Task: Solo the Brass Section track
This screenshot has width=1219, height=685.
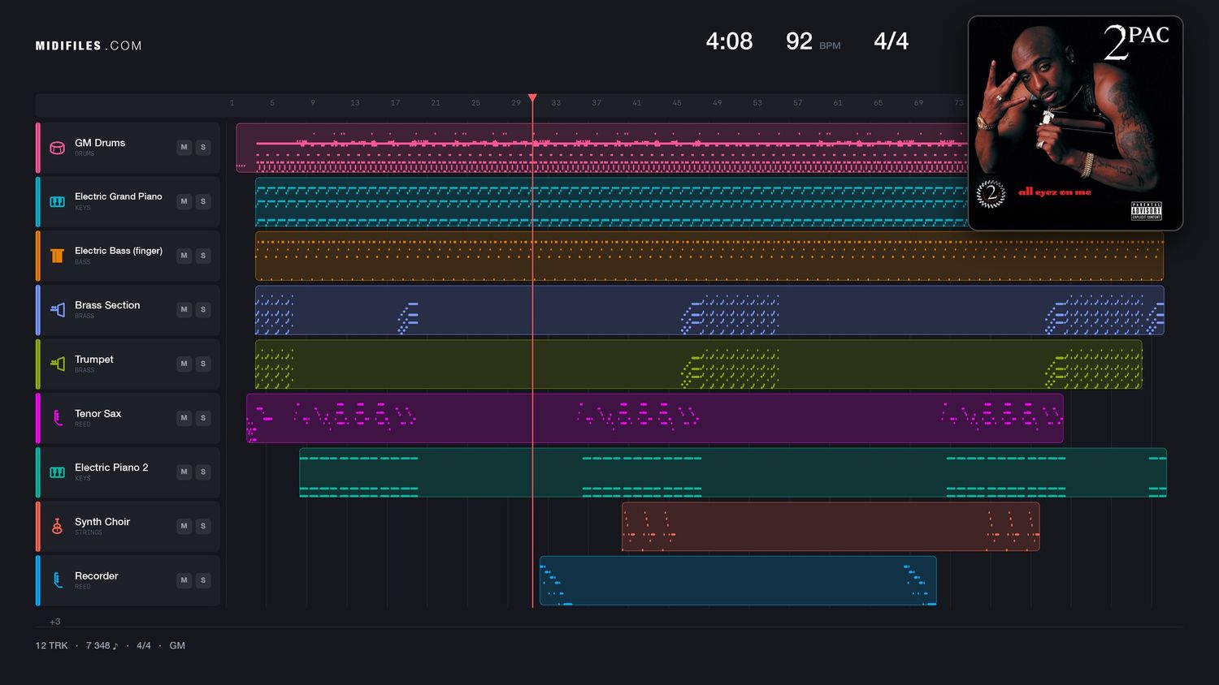Action: tap(203, 309)
